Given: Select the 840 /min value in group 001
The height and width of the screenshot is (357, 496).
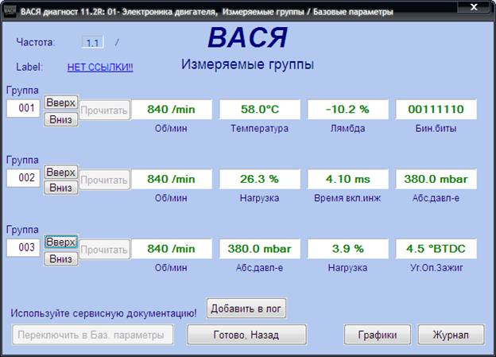Looking at the screenshot, I should [172, 110].
